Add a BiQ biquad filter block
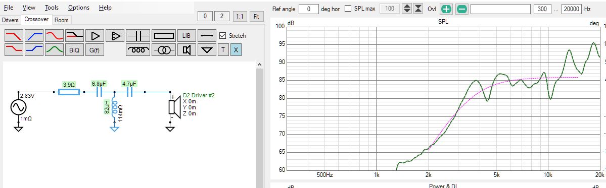This screenshot has width=606, height=188. point(75,50)
